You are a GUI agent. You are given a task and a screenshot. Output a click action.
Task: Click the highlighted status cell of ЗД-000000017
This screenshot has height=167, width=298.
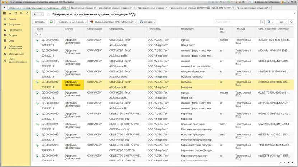pyautogui.click(x=73, y=85)
